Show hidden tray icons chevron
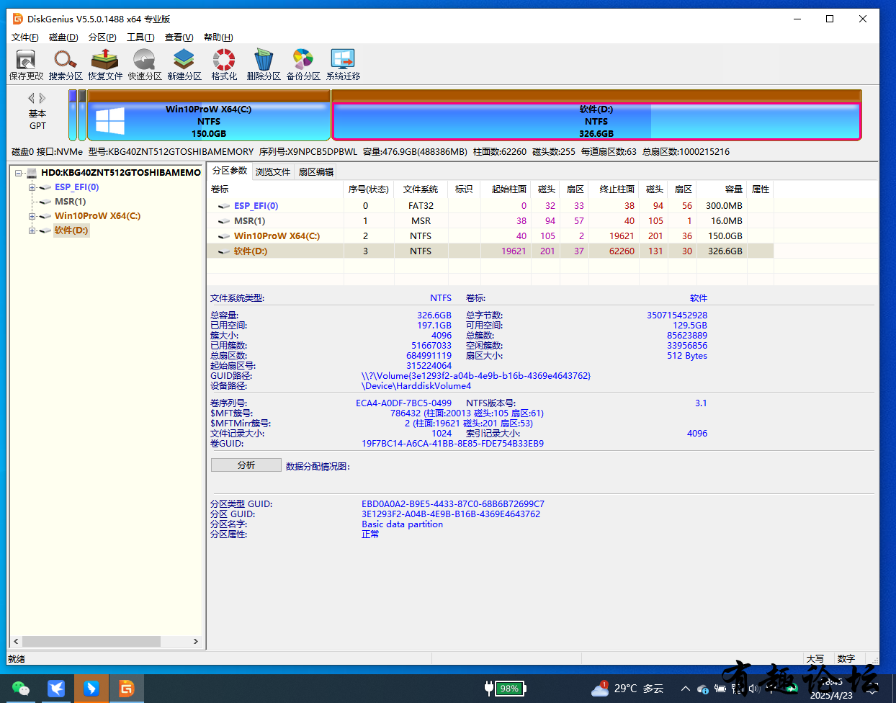The image size is (896, 703). click(685, 689)
